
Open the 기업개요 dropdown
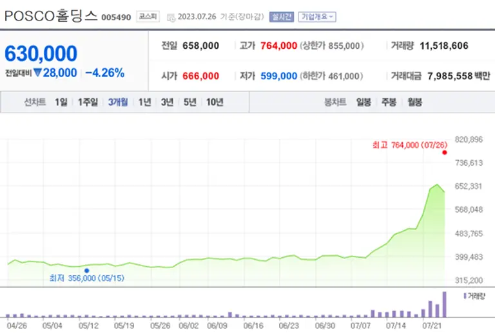(317, 17)
